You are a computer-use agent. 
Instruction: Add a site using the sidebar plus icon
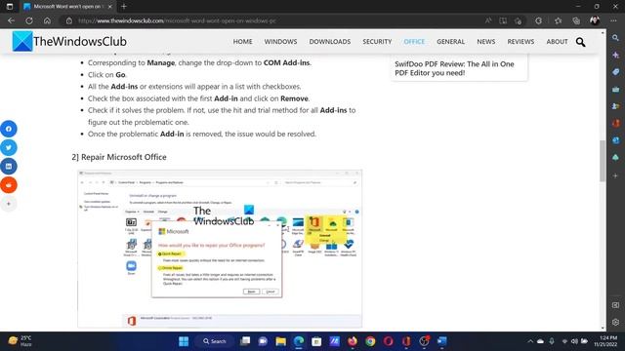pyautogui.click(x=615, y=175)
